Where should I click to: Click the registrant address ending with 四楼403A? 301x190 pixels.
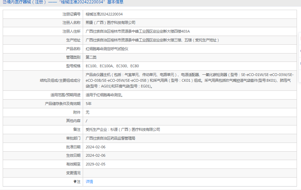[x=138, y=31]
